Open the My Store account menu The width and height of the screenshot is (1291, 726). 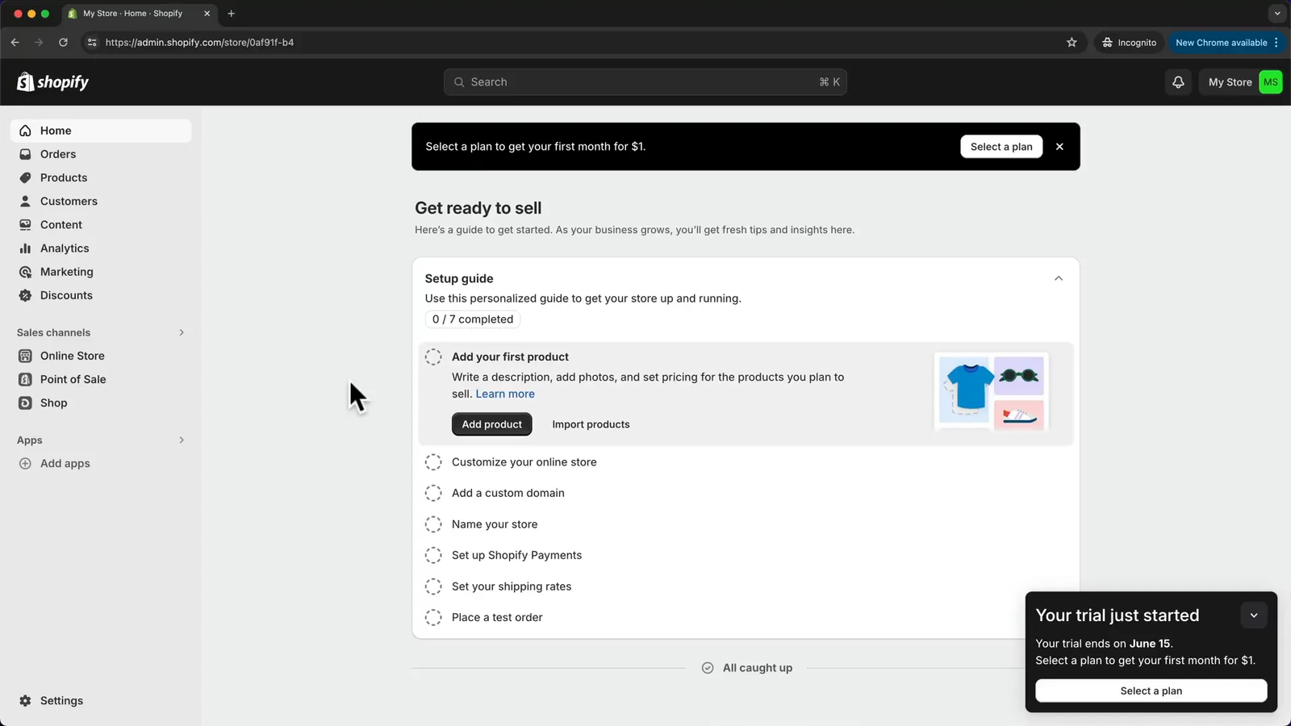coord(1243,82)
